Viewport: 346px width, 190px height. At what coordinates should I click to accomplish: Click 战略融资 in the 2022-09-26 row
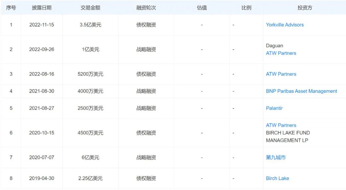click(146, 49)
